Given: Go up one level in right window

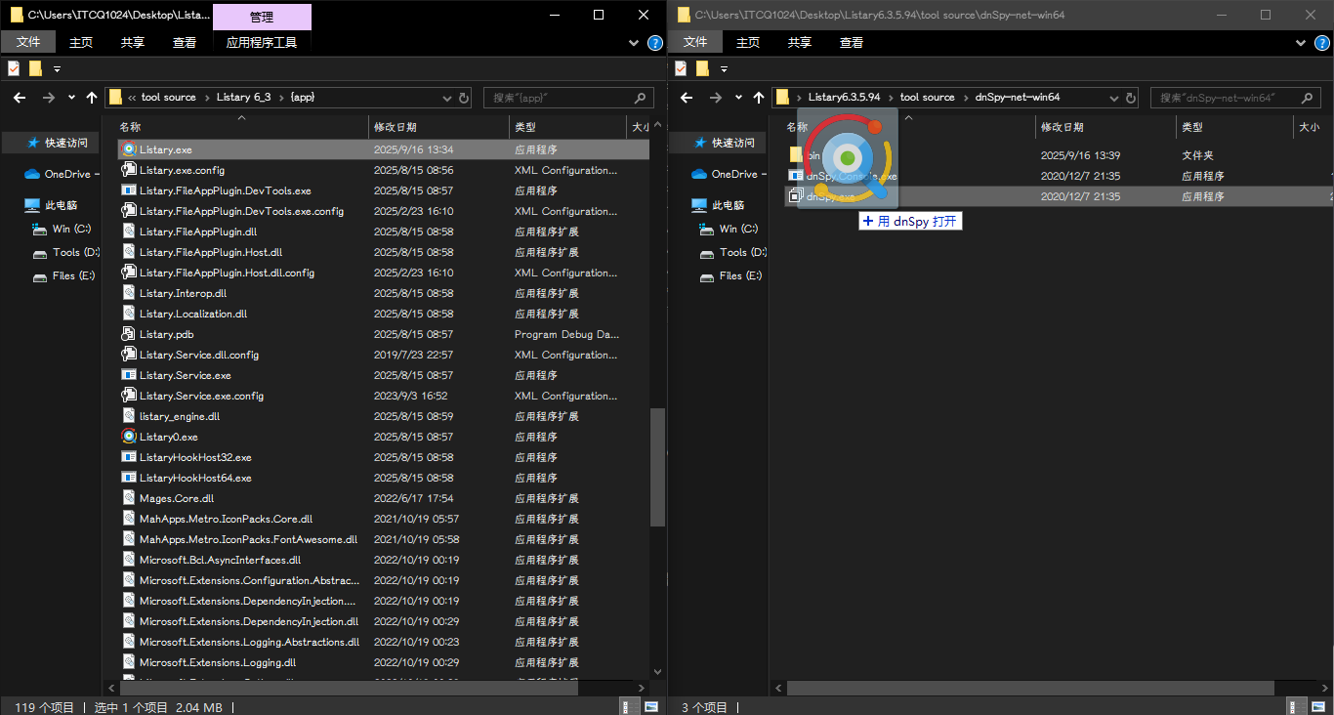Looking at the screenshot, I should [x=759, y=98].
